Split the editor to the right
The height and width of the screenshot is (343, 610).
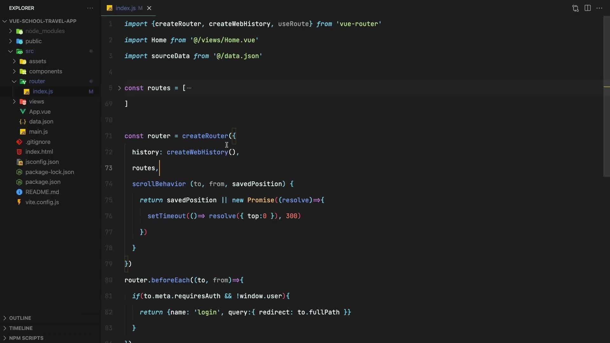pos(587,8)
